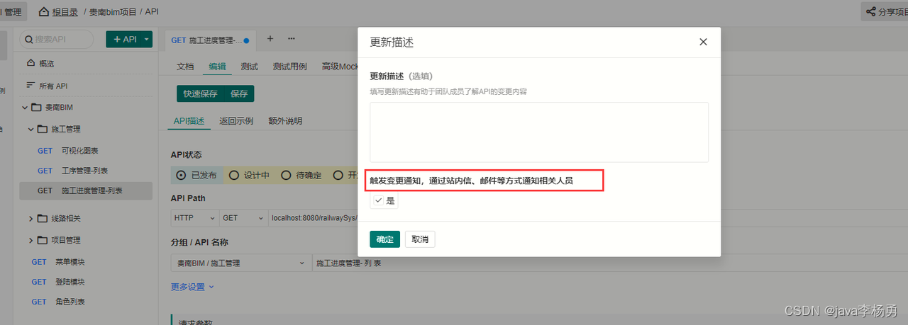Click the 所有 API list icon
This screenshot has width=908, height=325.
(31, 86)
